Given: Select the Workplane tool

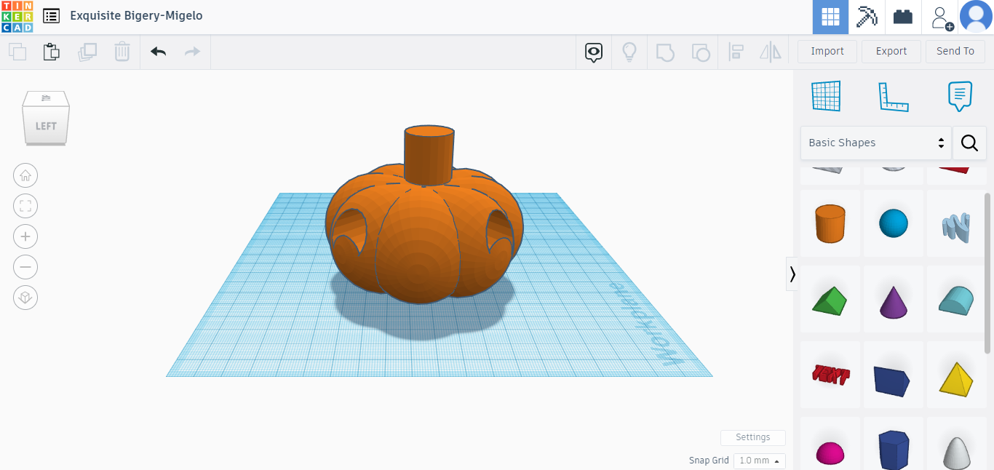Looking at the screenshot, I should [826, 96].
